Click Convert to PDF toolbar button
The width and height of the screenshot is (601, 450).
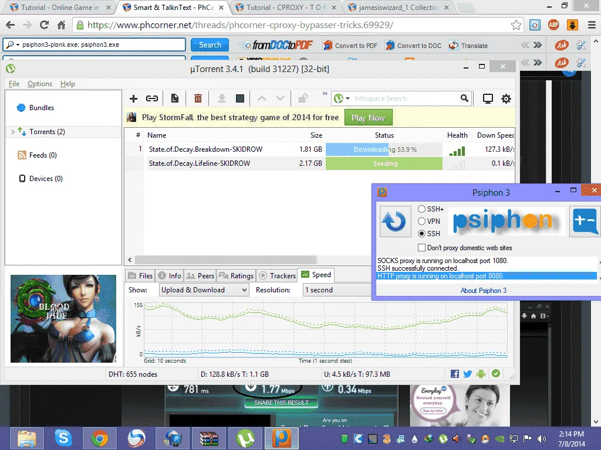(350, 46)
